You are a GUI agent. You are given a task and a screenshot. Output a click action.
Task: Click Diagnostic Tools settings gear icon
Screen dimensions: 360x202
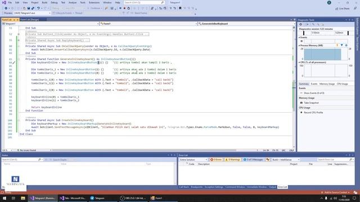[300, 24]
